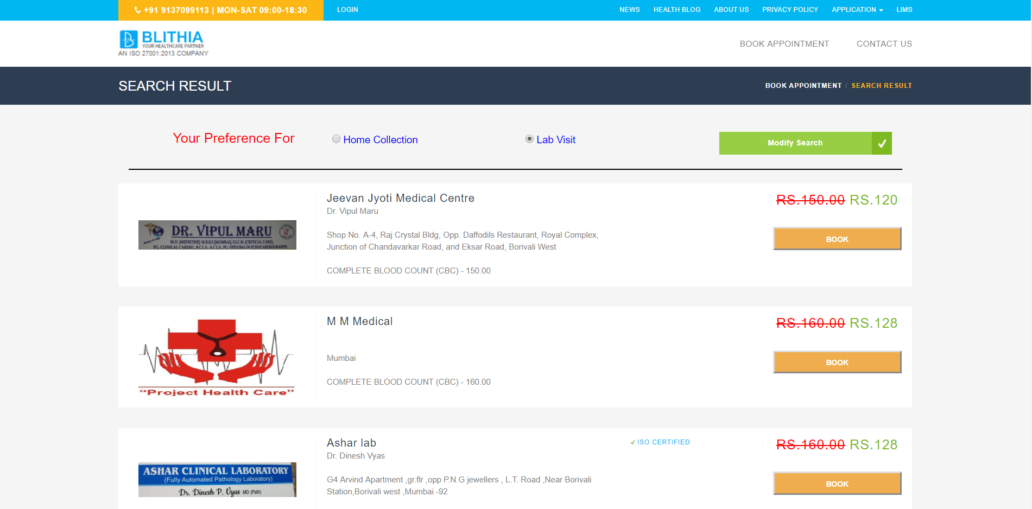Select the Lab Visit radio button
Screen dimensions: 1032x509
529,139
